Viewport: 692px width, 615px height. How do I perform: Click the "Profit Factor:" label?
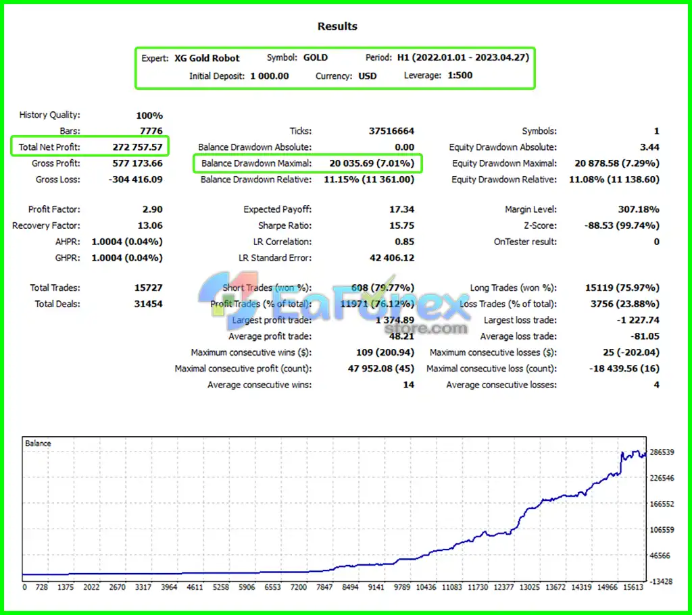point(54,209)
